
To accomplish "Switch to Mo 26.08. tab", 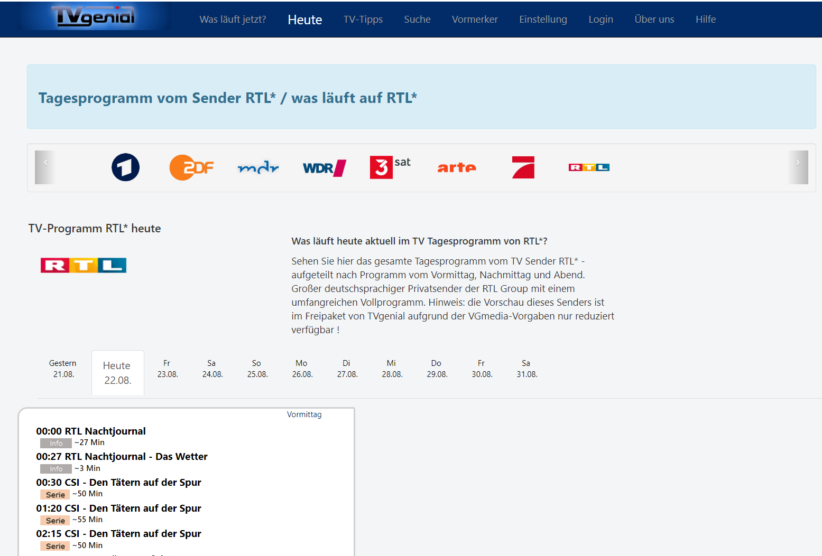I will (x=302, y=369).
